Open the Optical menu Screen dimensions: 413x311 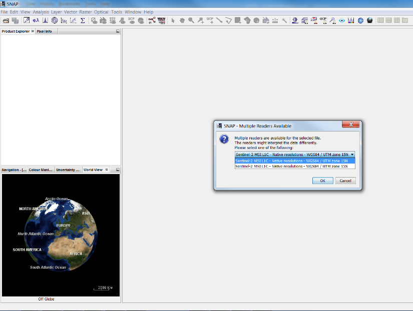point(101,12)
